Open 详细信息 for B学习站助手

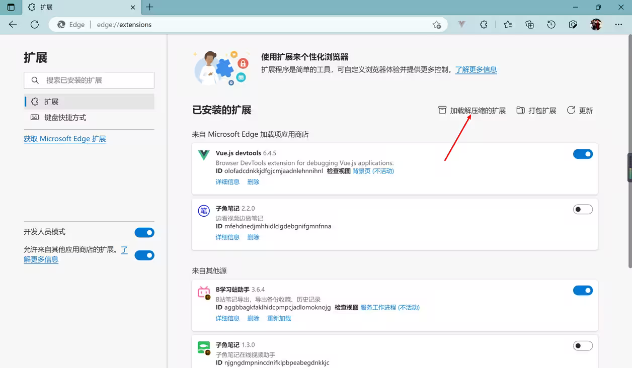(x=227, y=318)
